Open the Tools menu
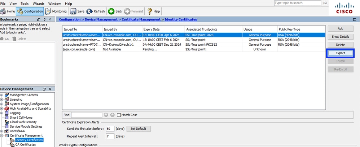The width and height of the screenshot is (360, 147). coord(25,4)
